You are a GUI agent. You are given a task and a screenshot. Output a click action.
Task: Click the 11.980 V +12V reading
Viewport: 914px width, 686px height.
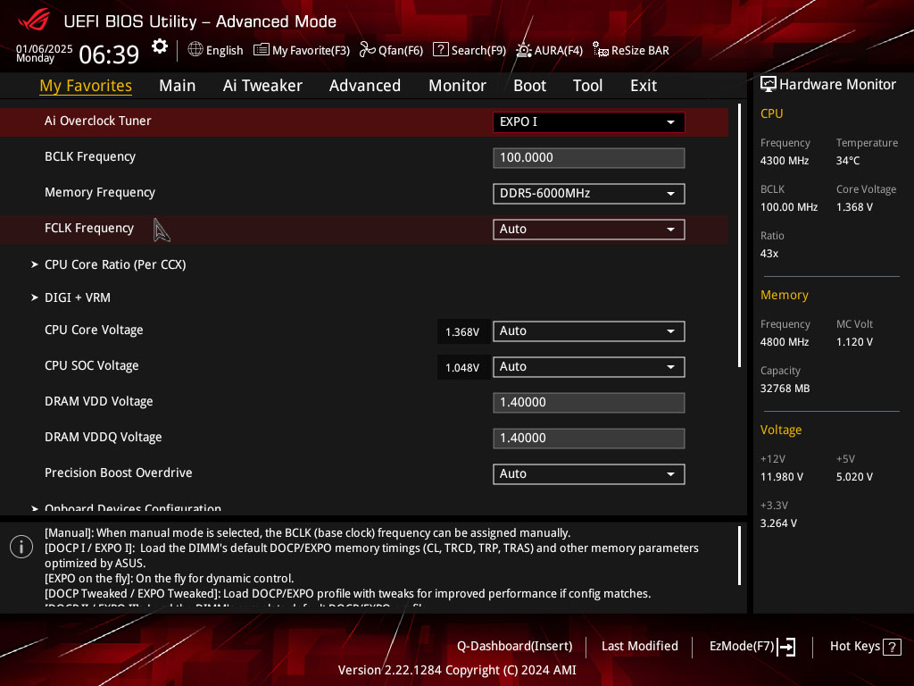pyautogui.click(x=782, y=477)
